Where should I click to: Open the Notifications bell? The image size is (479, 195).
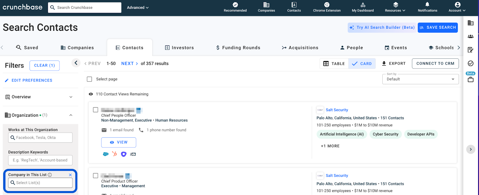pos(428,7)
